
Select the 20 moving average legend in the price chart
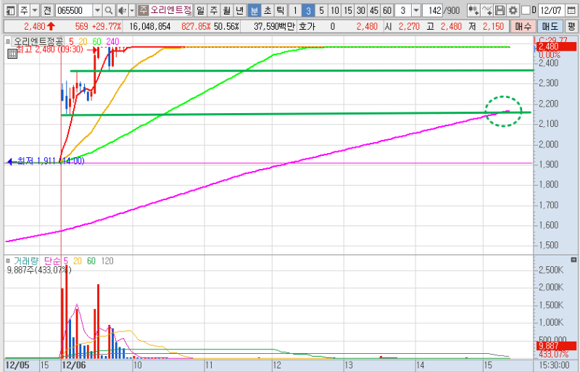click(83, 41)
